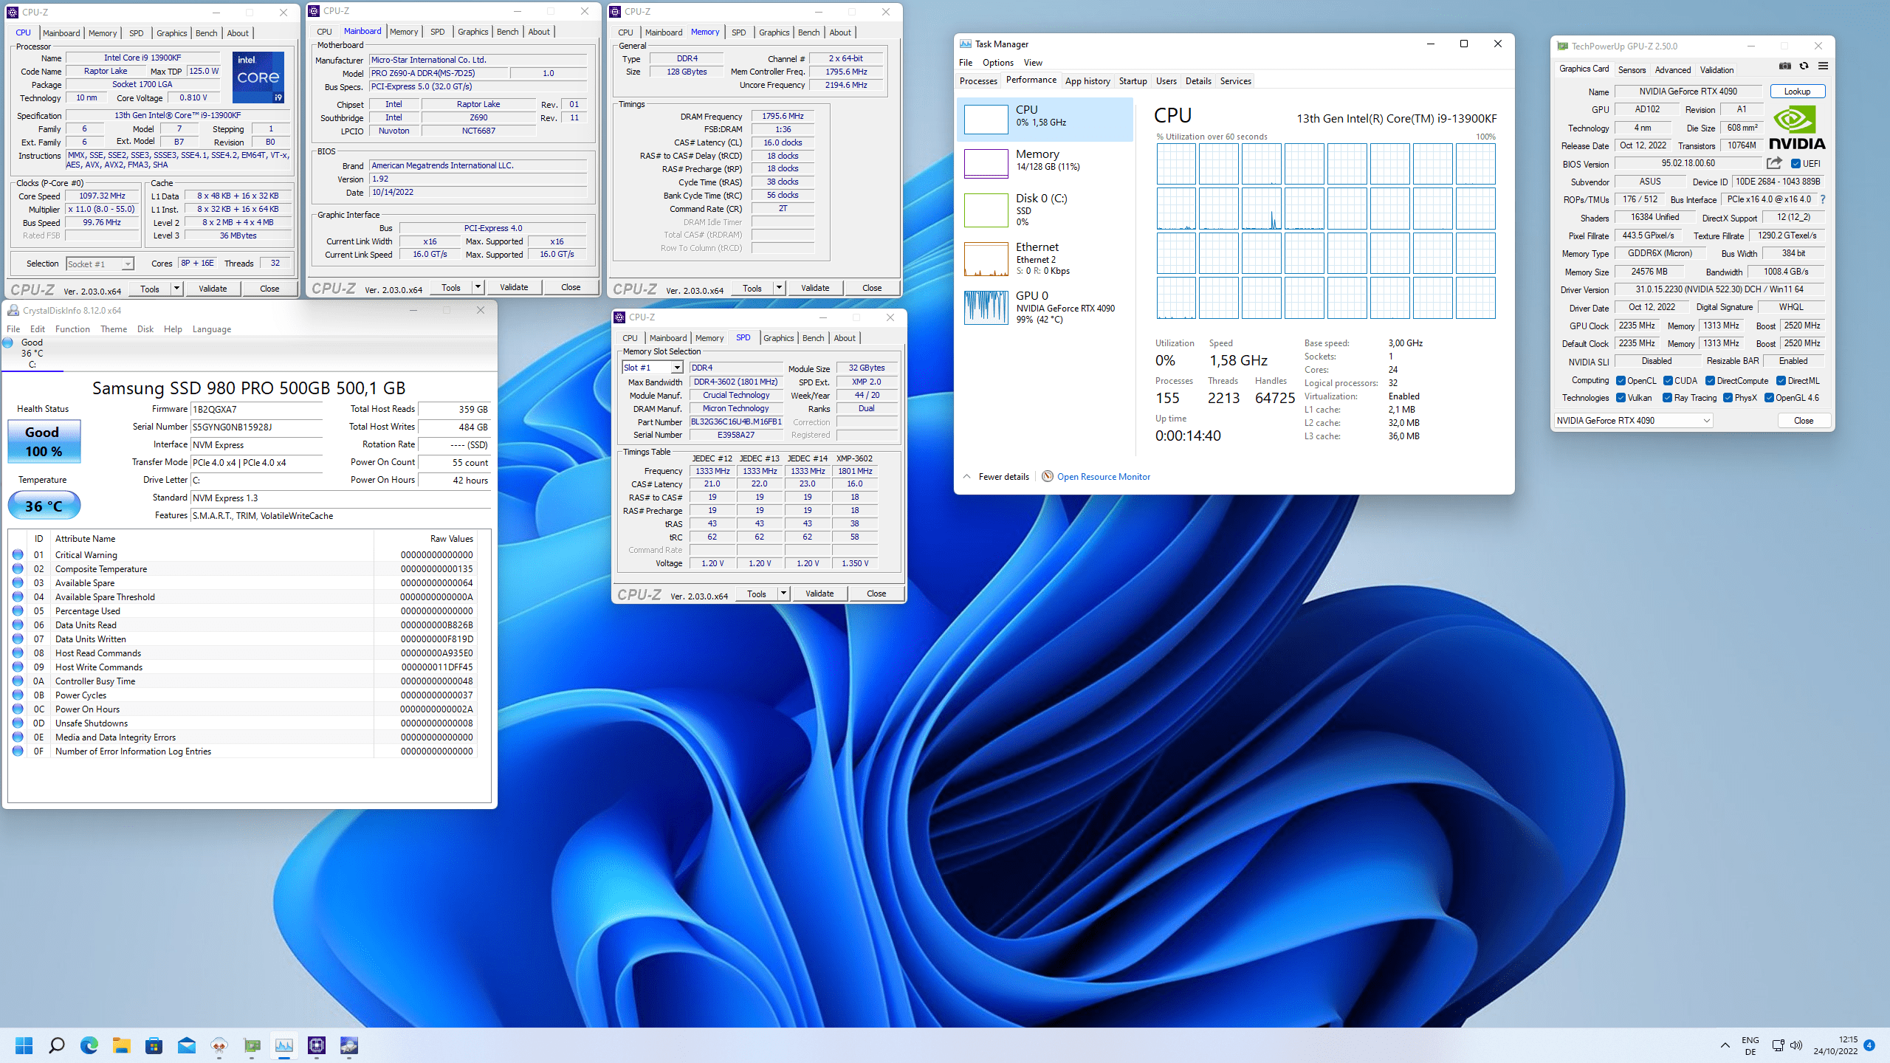Select the GPU 0 entry in Task Manager
This screenshot has height=1063, width=1890.
tap(1045, 307)
